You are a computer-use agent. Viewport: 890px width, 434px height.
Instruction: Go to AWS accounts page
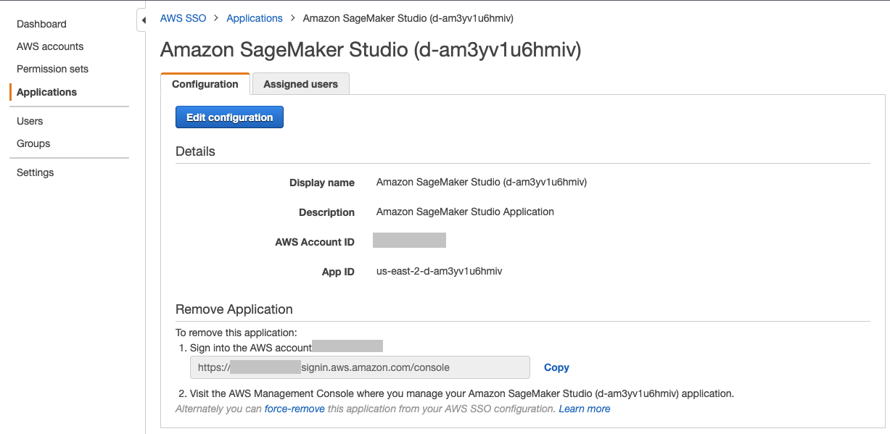[50, 46]
